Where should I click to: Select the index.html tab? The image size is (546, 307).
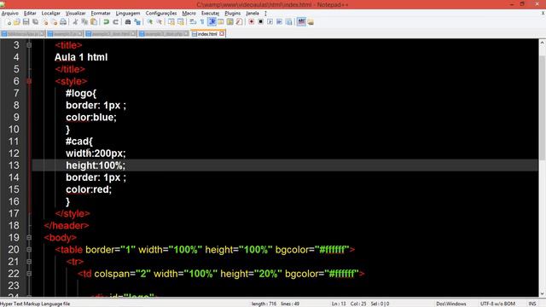(x=207, y=34)
